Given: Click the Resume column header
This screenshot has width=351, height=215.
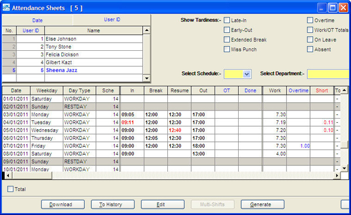Looking at the screenshot, I should pos(180,91).
